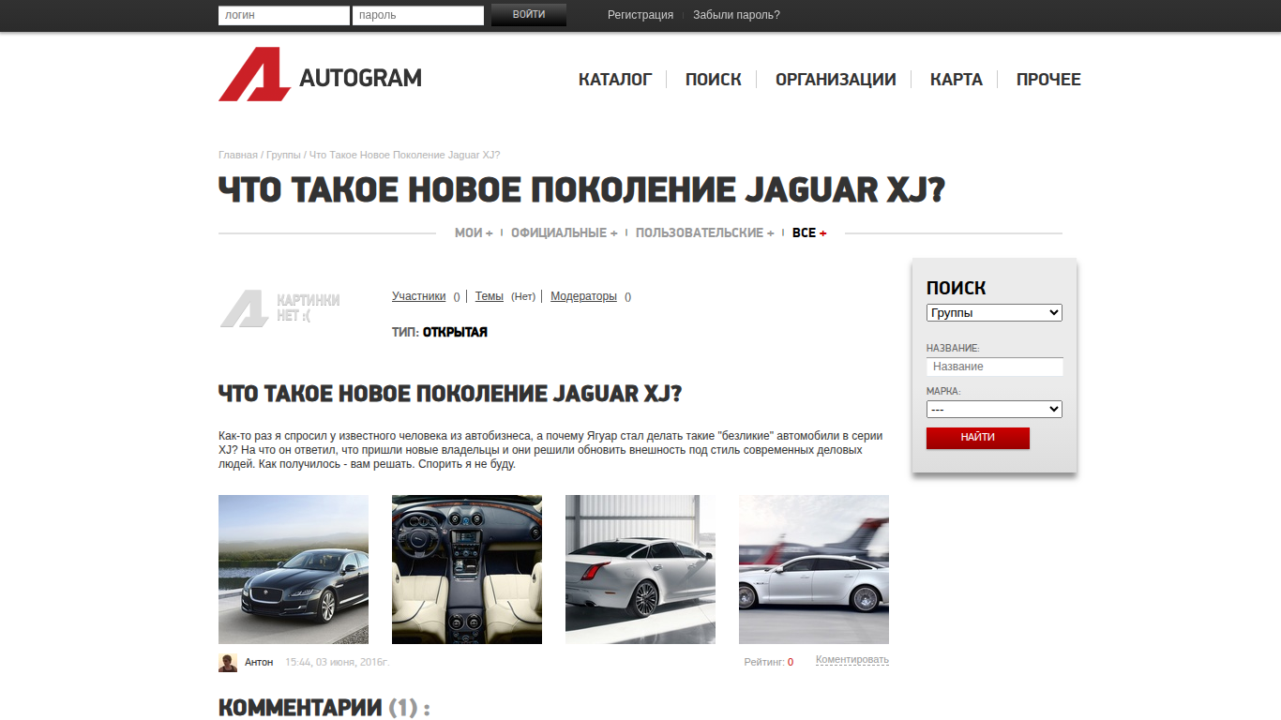
Task: Focus the пароль input field
Action: tap(418, 15)
